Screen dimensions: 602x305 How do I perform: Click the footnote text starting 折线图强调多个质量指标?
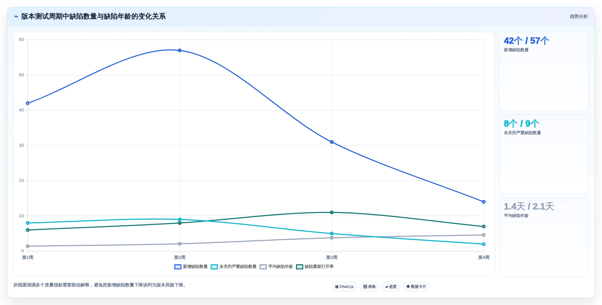tap(100, 285)
